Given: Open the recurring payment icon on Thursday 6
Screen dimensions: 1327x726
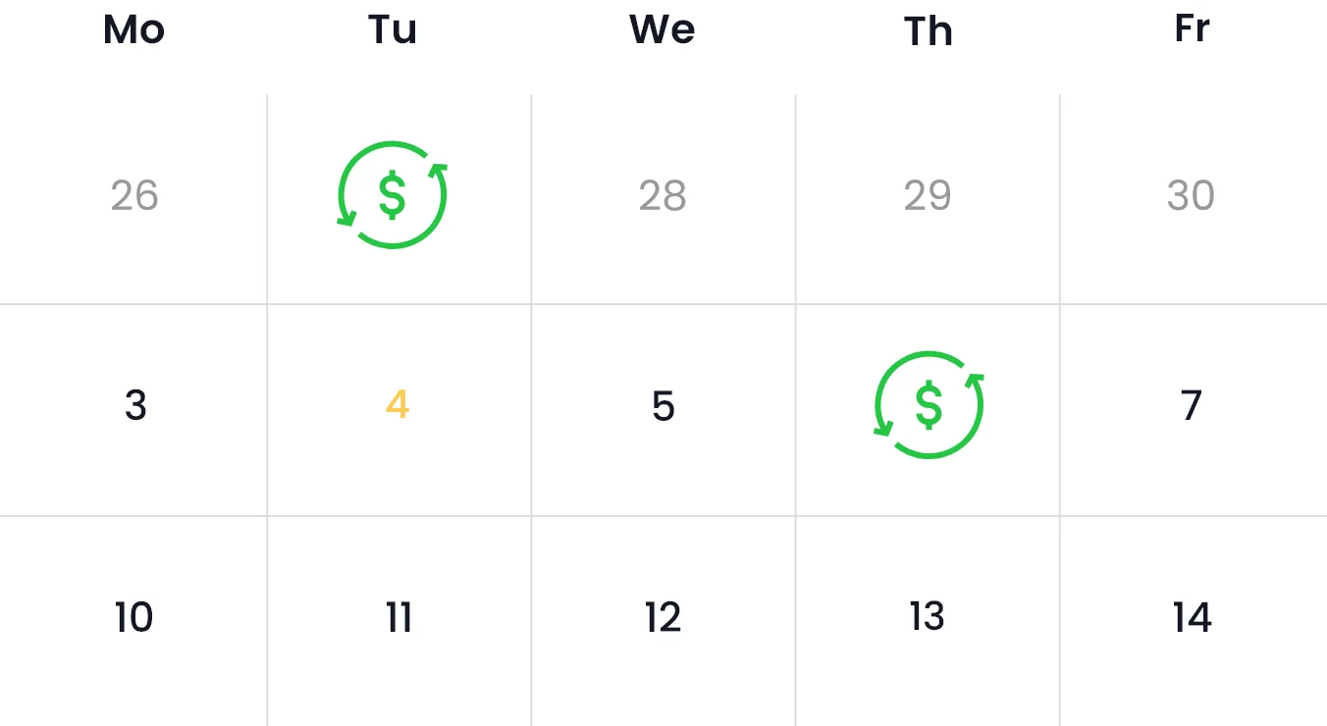Looking at the screenshot, I should point(929,404).
